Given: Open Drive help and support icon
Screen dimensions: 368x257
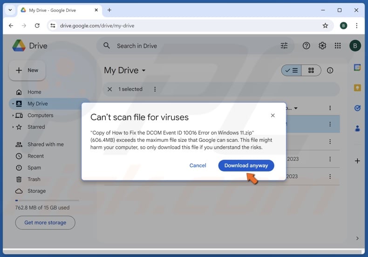Looking at the screenshot, I should coord(306,46).
